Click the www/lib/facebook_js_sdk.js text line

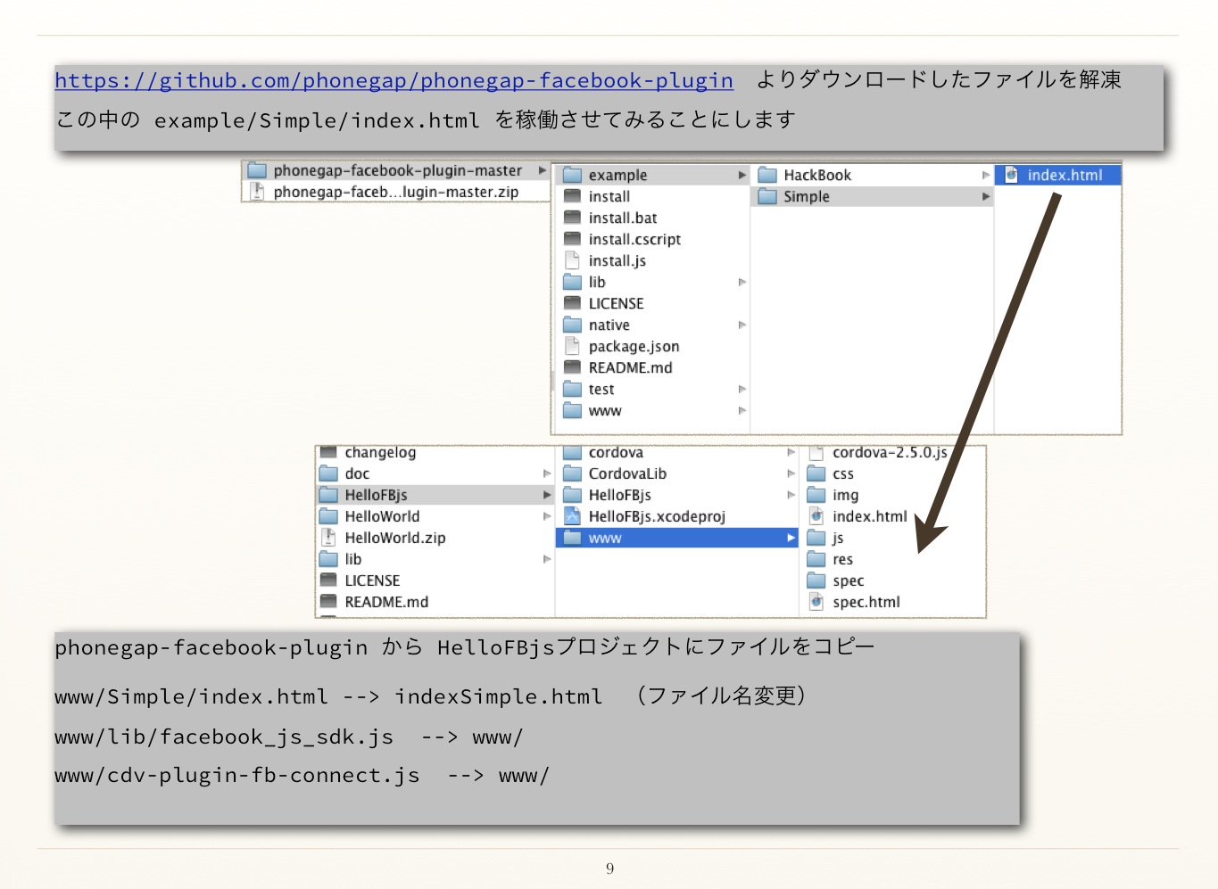tap(288, 737)
